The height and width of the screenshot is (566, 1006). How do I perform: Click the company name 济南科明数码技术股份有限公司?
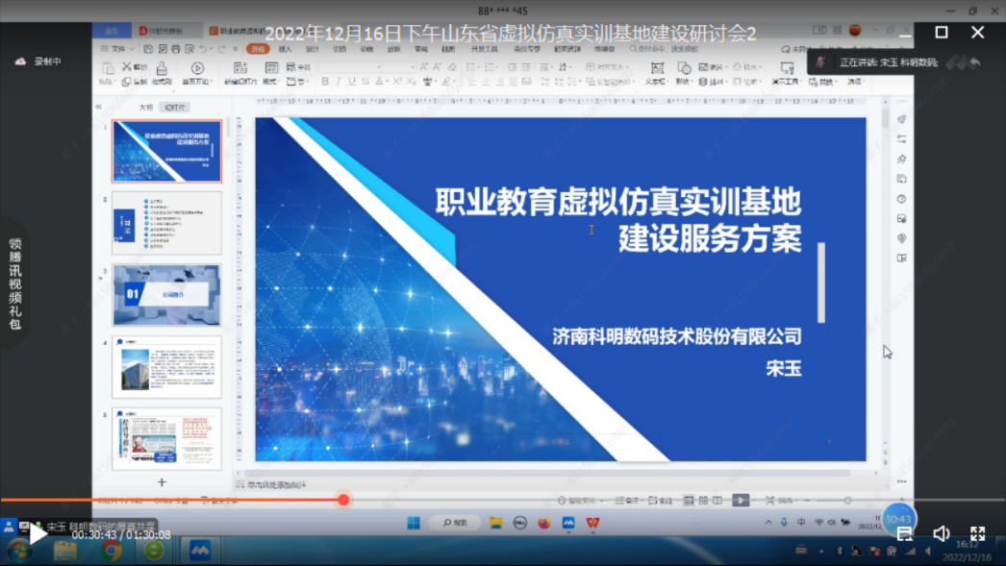[x=677, y=336]
